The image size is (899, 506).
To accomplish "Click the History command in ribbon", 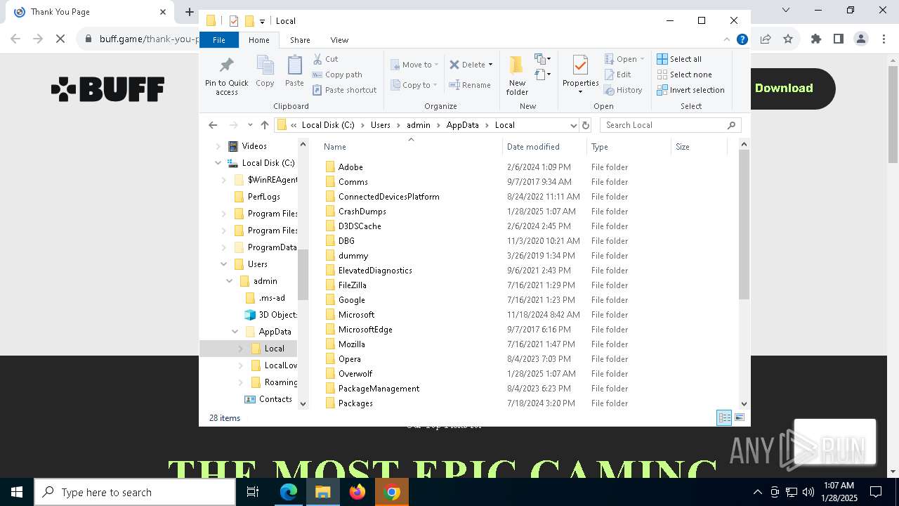I will (623, 90).
